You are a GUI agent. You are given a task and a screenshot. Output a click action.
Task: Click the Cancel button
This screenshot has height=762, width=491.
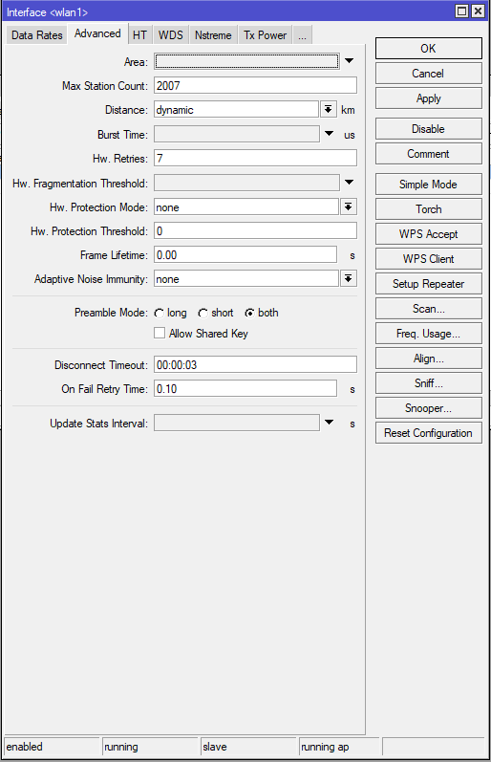(428, 74)
